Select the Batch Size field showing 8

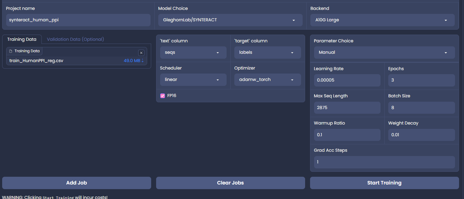[421, 107]
